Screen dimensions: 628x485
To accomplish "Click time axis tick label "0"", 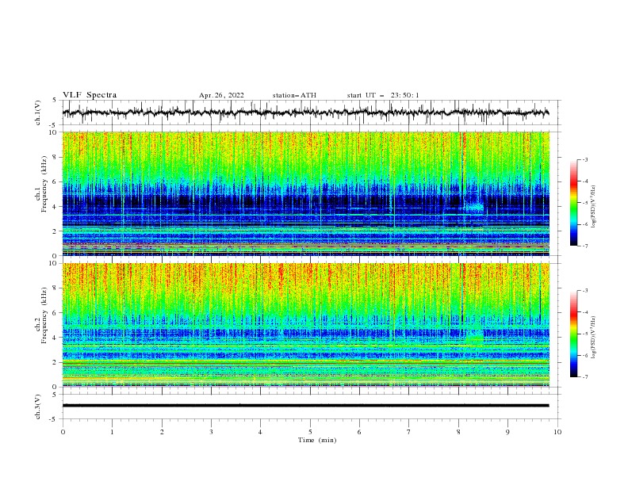I will tap(63, 432).
